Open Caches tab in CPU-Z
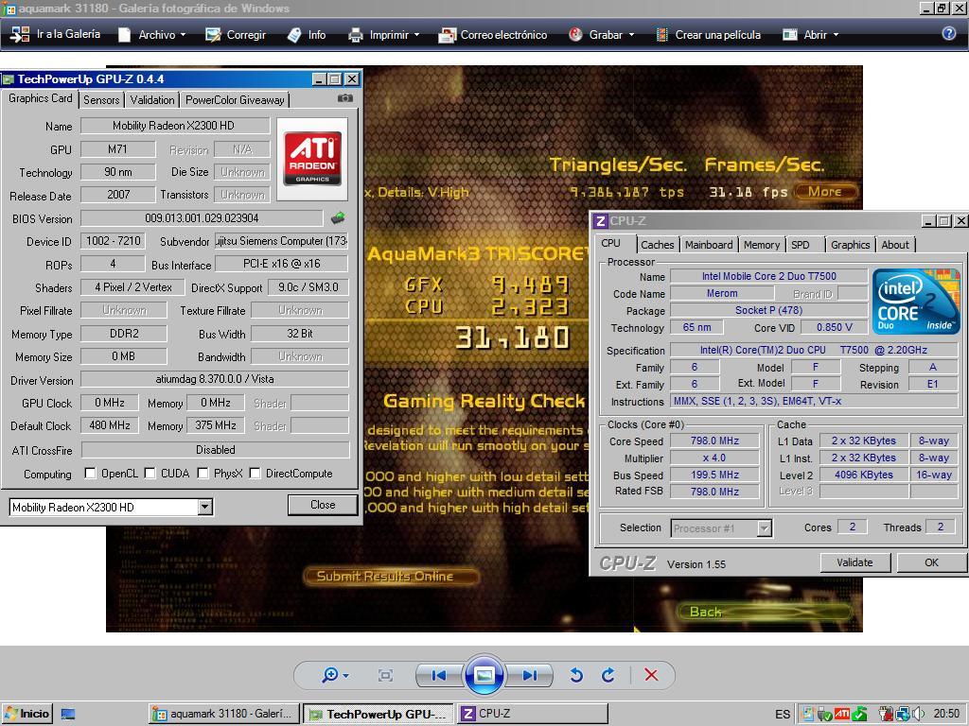Image resolution: width=969 pixels, height=726 pixels. 658,245
